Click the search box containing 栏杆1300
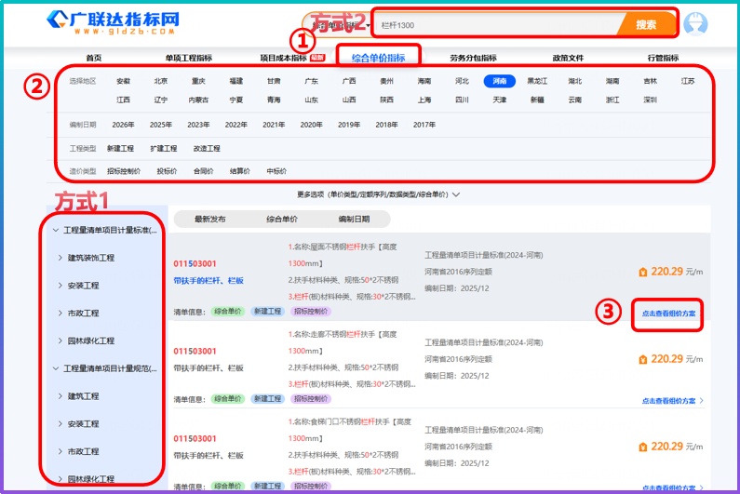Image resolution: width=740 pixels, height=494 pixels. (x=495, y=25)
